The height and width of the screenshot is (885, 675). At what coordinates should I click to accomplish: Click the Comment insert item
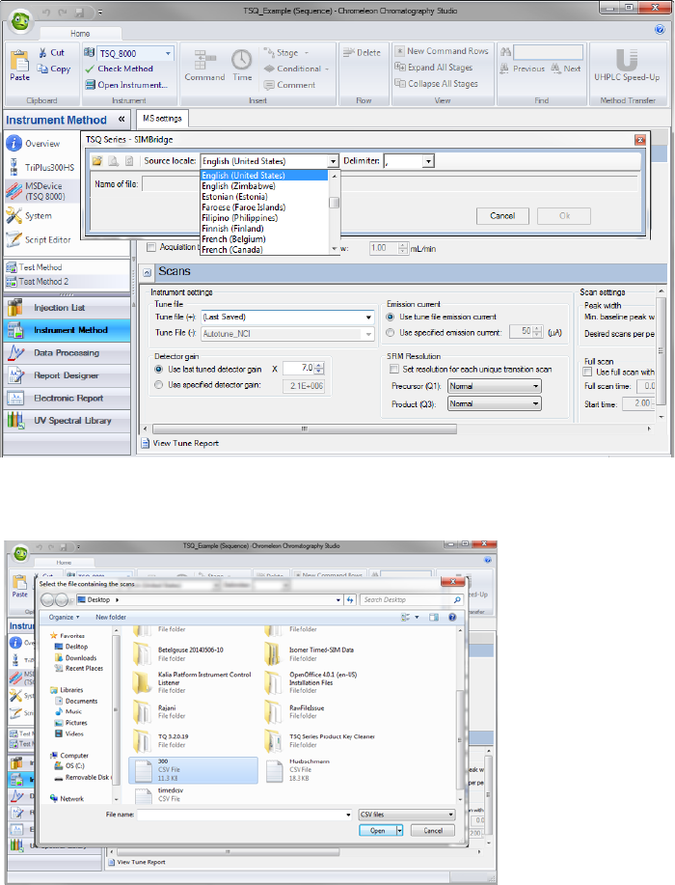(290, 85)
